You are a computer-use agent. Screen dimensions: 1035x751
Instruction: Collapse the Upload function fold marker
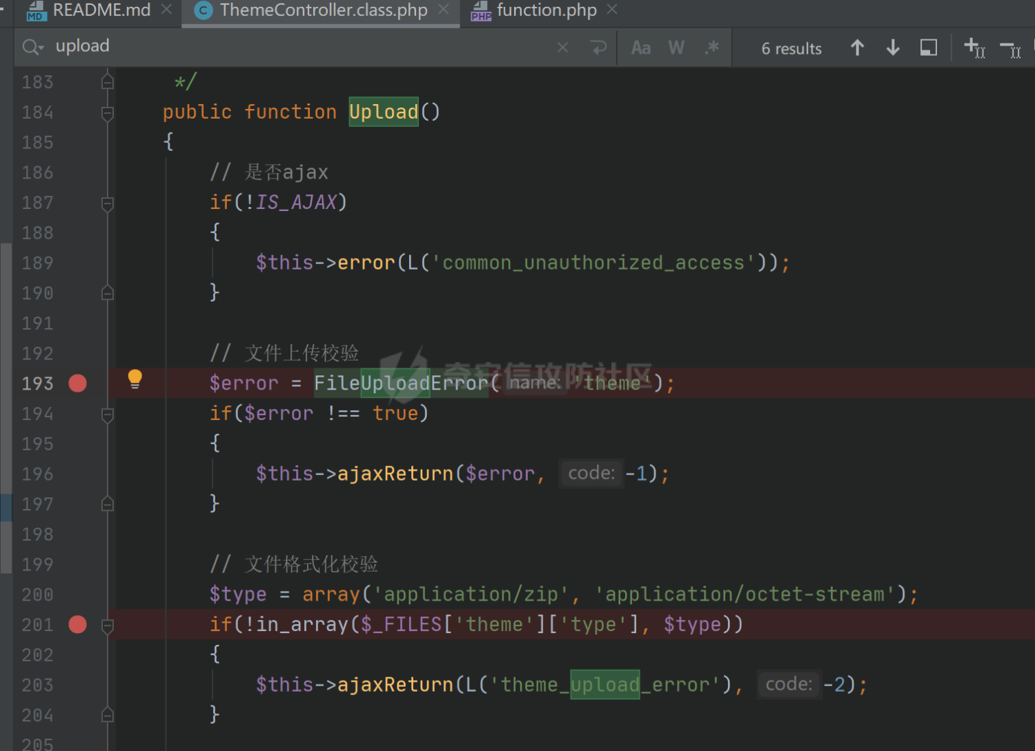tap(108, 112)
